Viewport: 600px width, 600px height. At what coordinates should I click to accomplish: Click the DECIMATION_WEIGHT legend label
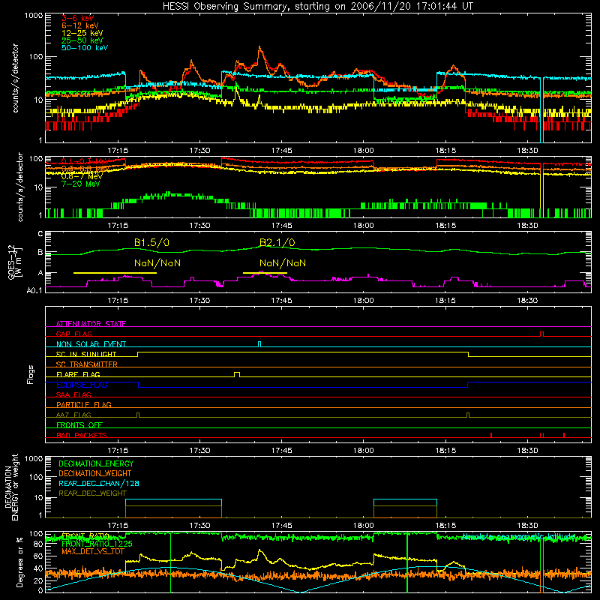tap(95, 473)
